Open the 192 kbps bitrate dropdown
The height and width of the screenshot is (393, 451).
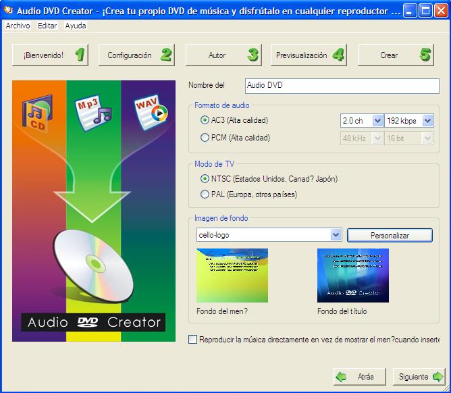point(427,121)
